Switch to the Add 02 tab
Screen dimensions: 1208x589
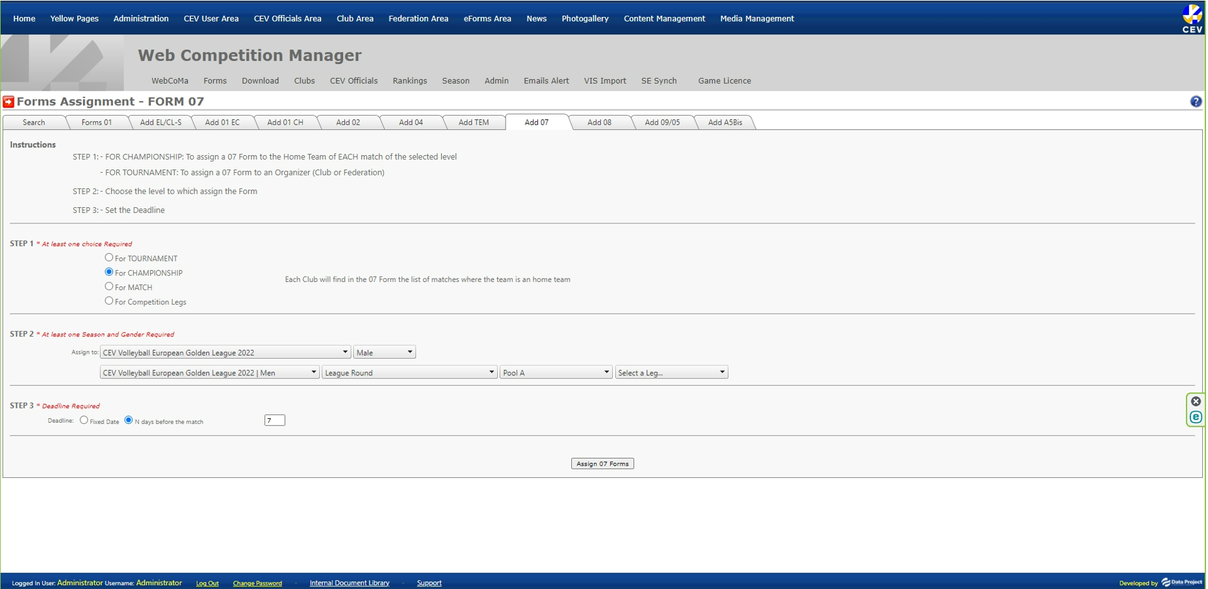click(348, 122)
